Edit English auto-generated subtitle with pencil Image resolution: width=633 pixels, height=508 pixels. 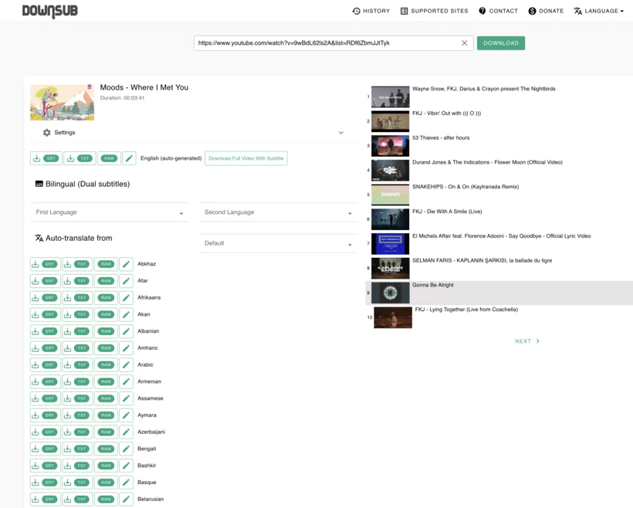click(x=129, y=158)
